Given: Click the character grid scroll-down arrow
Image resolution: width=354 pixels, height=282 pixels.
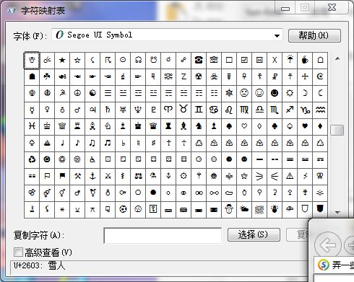Looking at the screenshot, I should tap(337, 212).
